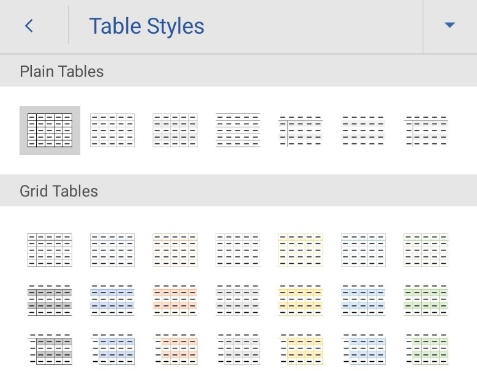Pick the green banded Grid Table in second row
The image size is (477, 371).
(426, 300)
